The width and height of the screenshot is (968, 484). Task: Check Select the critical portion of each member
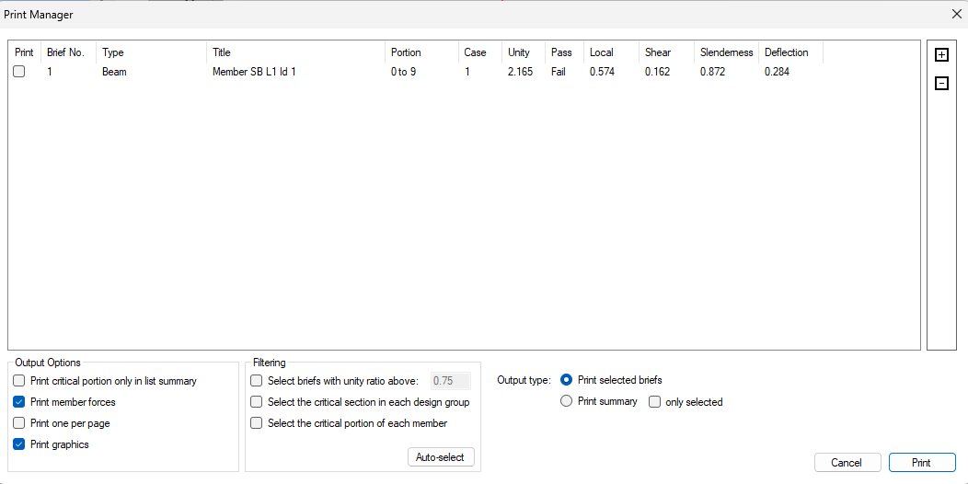coord(257,423)
